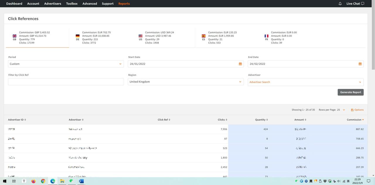Sort by Click Ref column arrows

click(169, 120)
